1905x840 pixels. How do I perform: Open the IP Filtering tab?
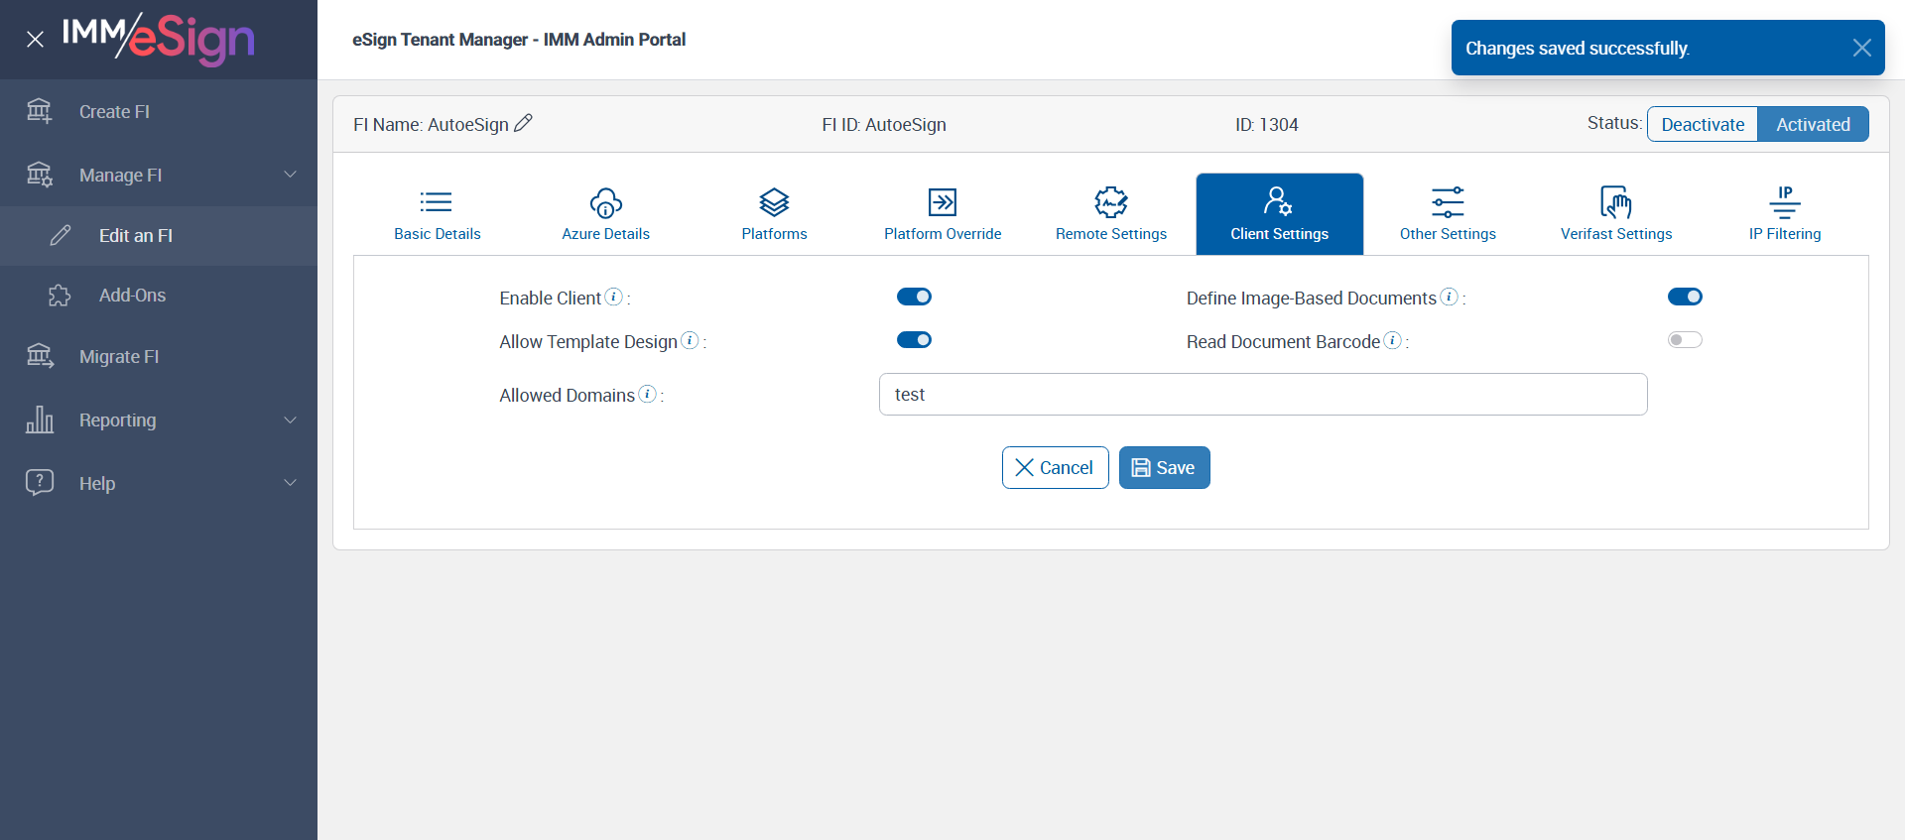pyautogui.click(x=1785, y=214)
